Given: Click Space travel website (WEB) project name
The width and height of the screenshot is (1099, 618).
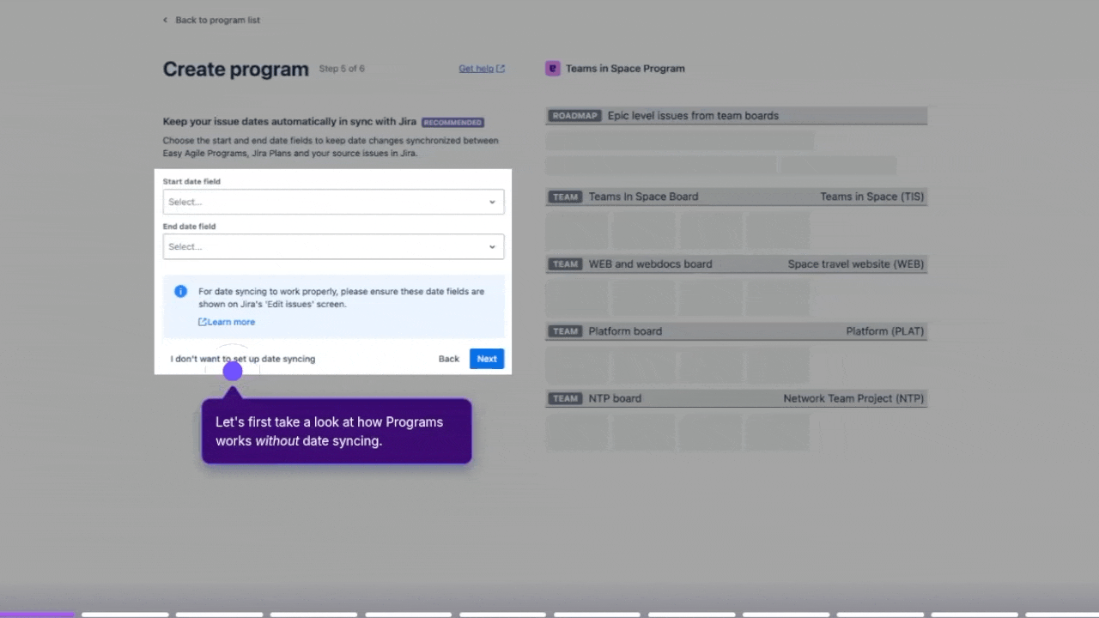Looking at the screenshot, I should click(855, 264).
